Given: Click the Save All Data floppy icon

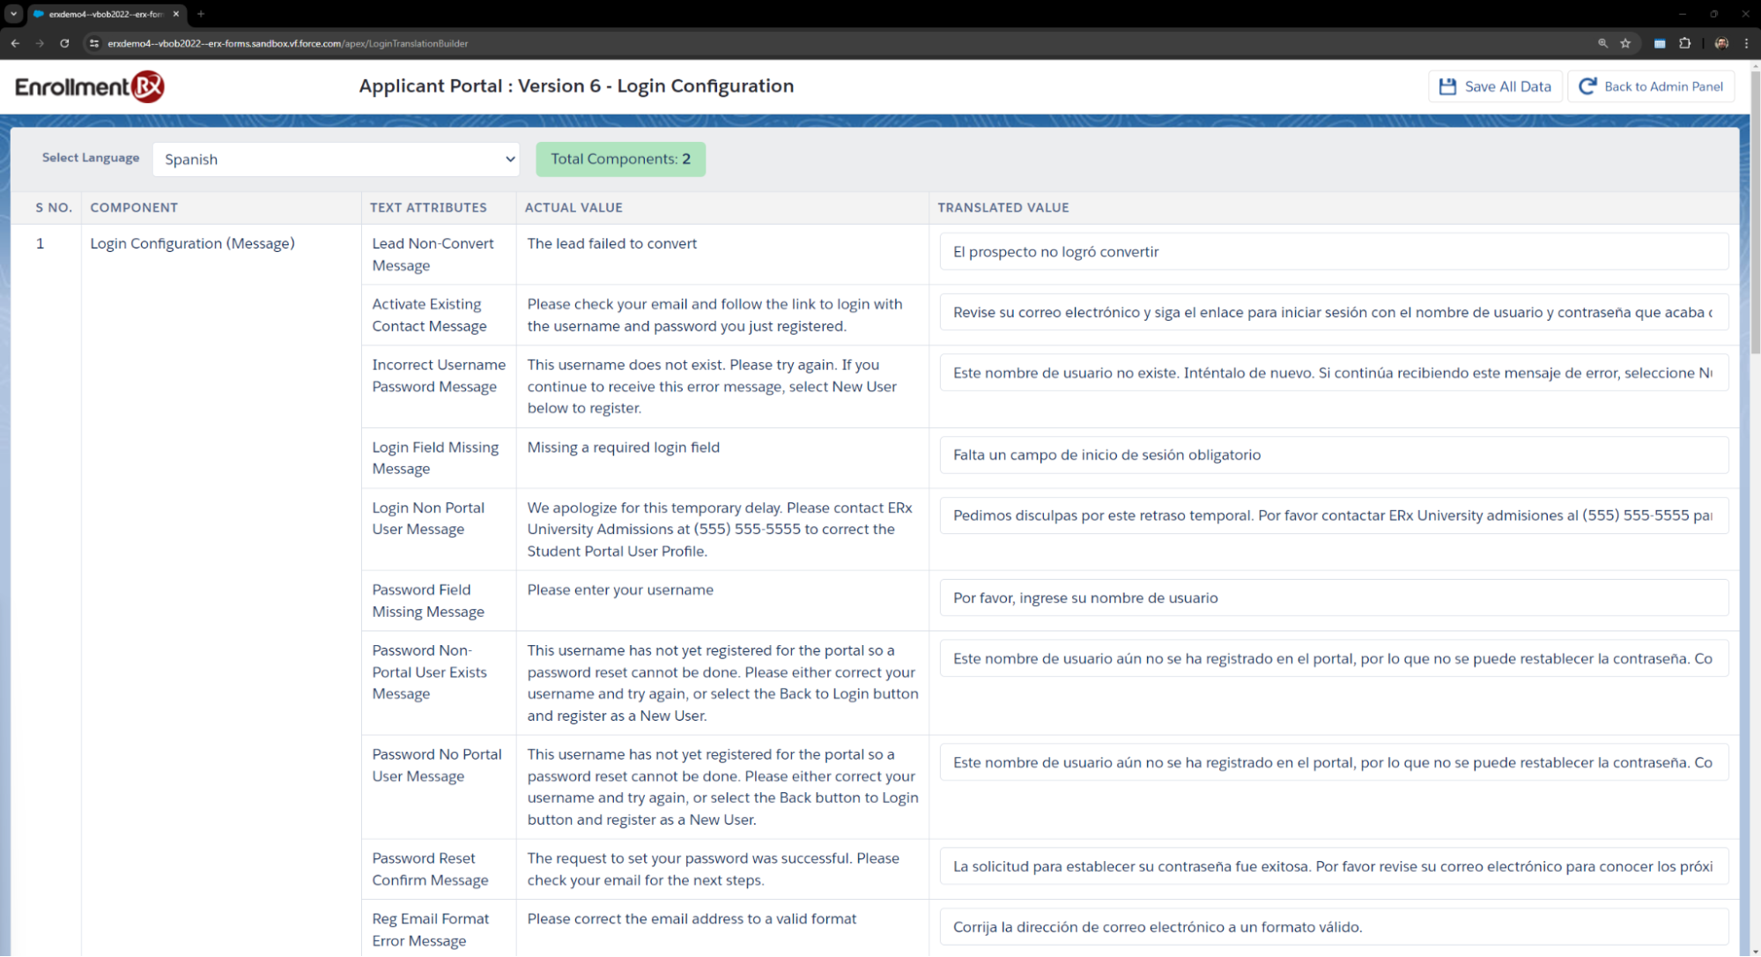Looking at the screenshot, I should pyautogui.click(x=1447, y=86).
